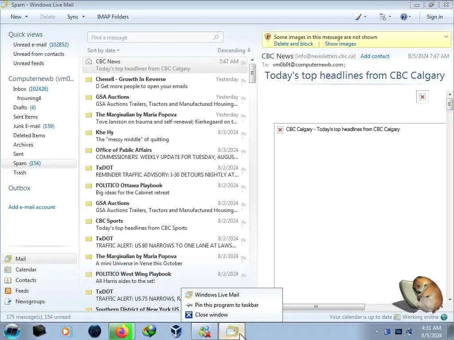Image resolution: width=454 pixels, height=340 pixels.
Task: Show hidden tray icons arrow
Action: click(377, 332)
